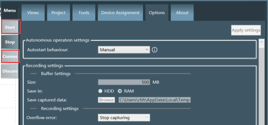Select the RAM save option
This screenshot has width=268, height=125.
click(x=120, y=91)
